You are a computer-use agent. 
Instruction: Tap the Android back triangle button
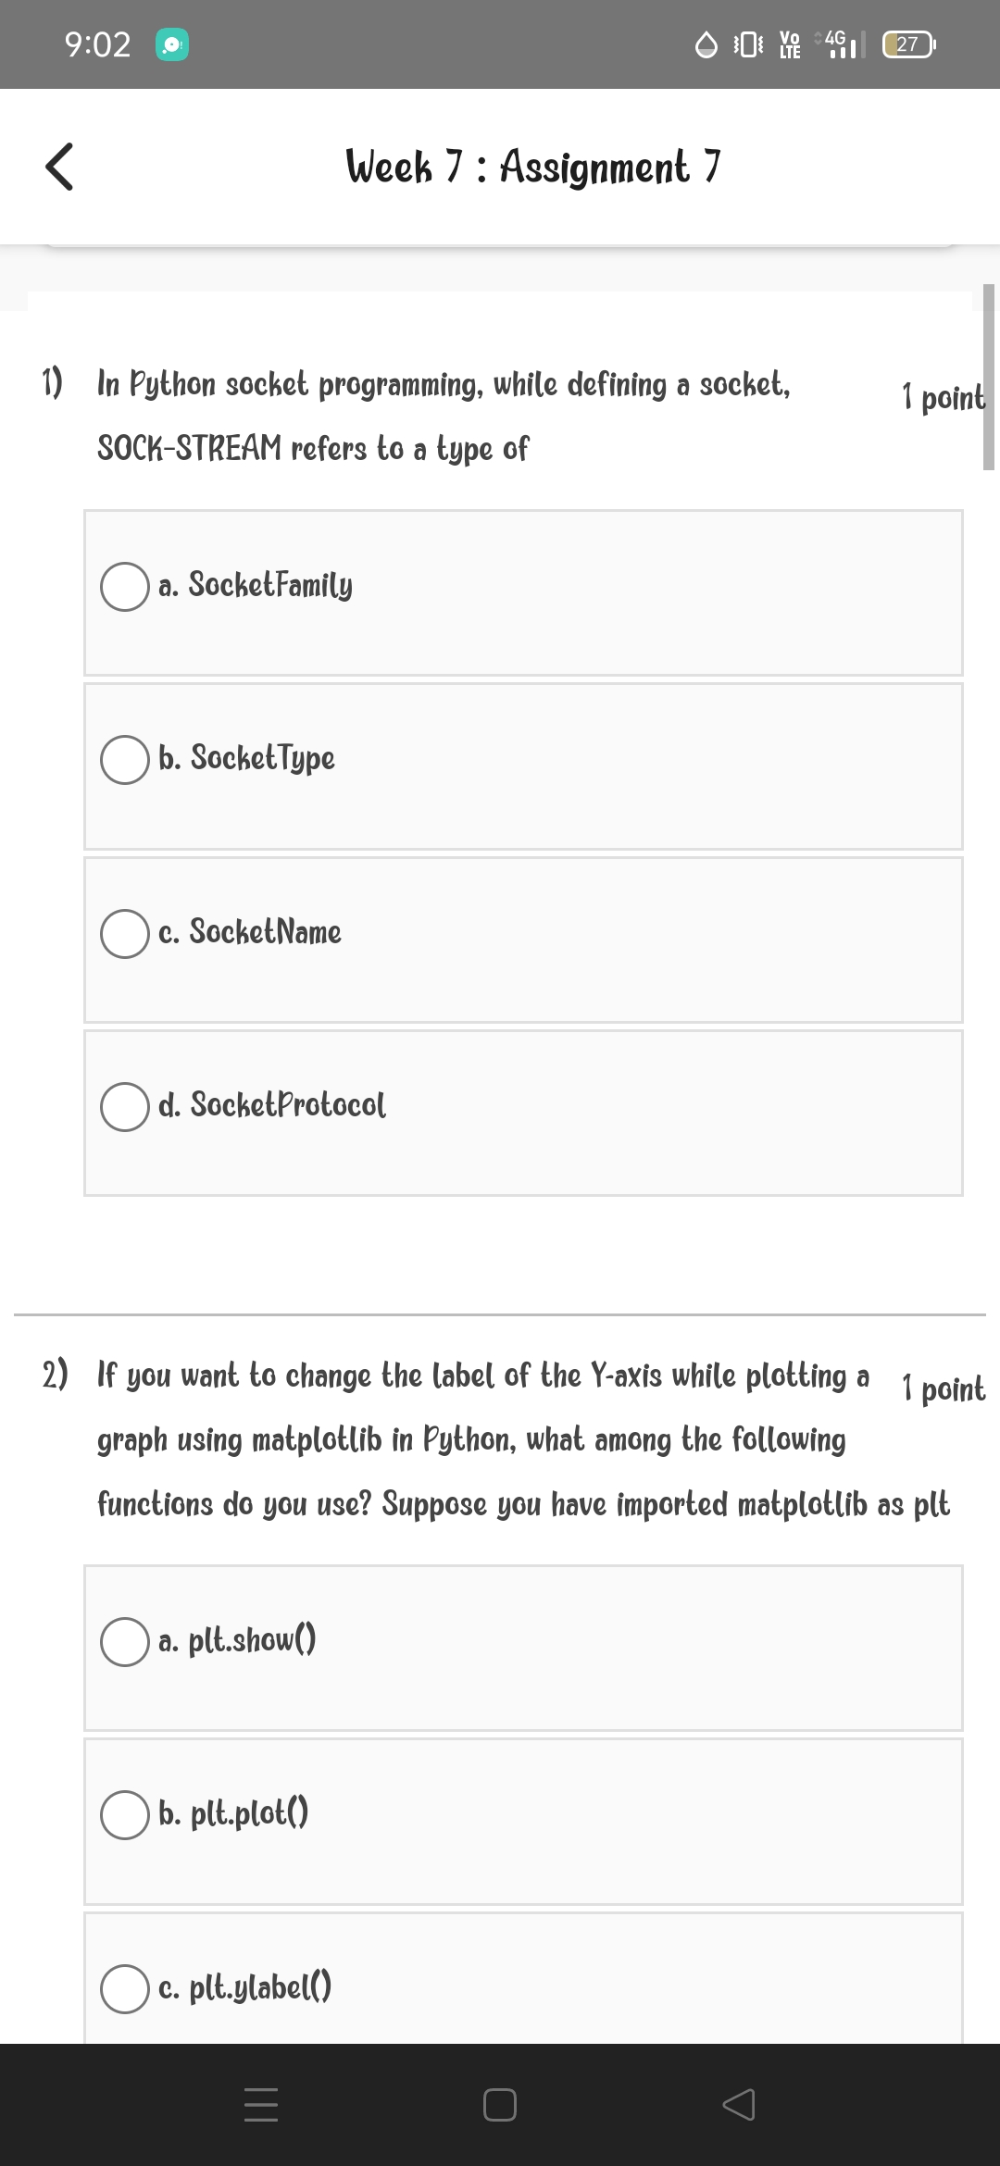pyautogui.click(x=738, y=2105)
